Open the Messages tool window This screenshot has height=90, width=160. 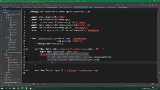coord(37,84)
